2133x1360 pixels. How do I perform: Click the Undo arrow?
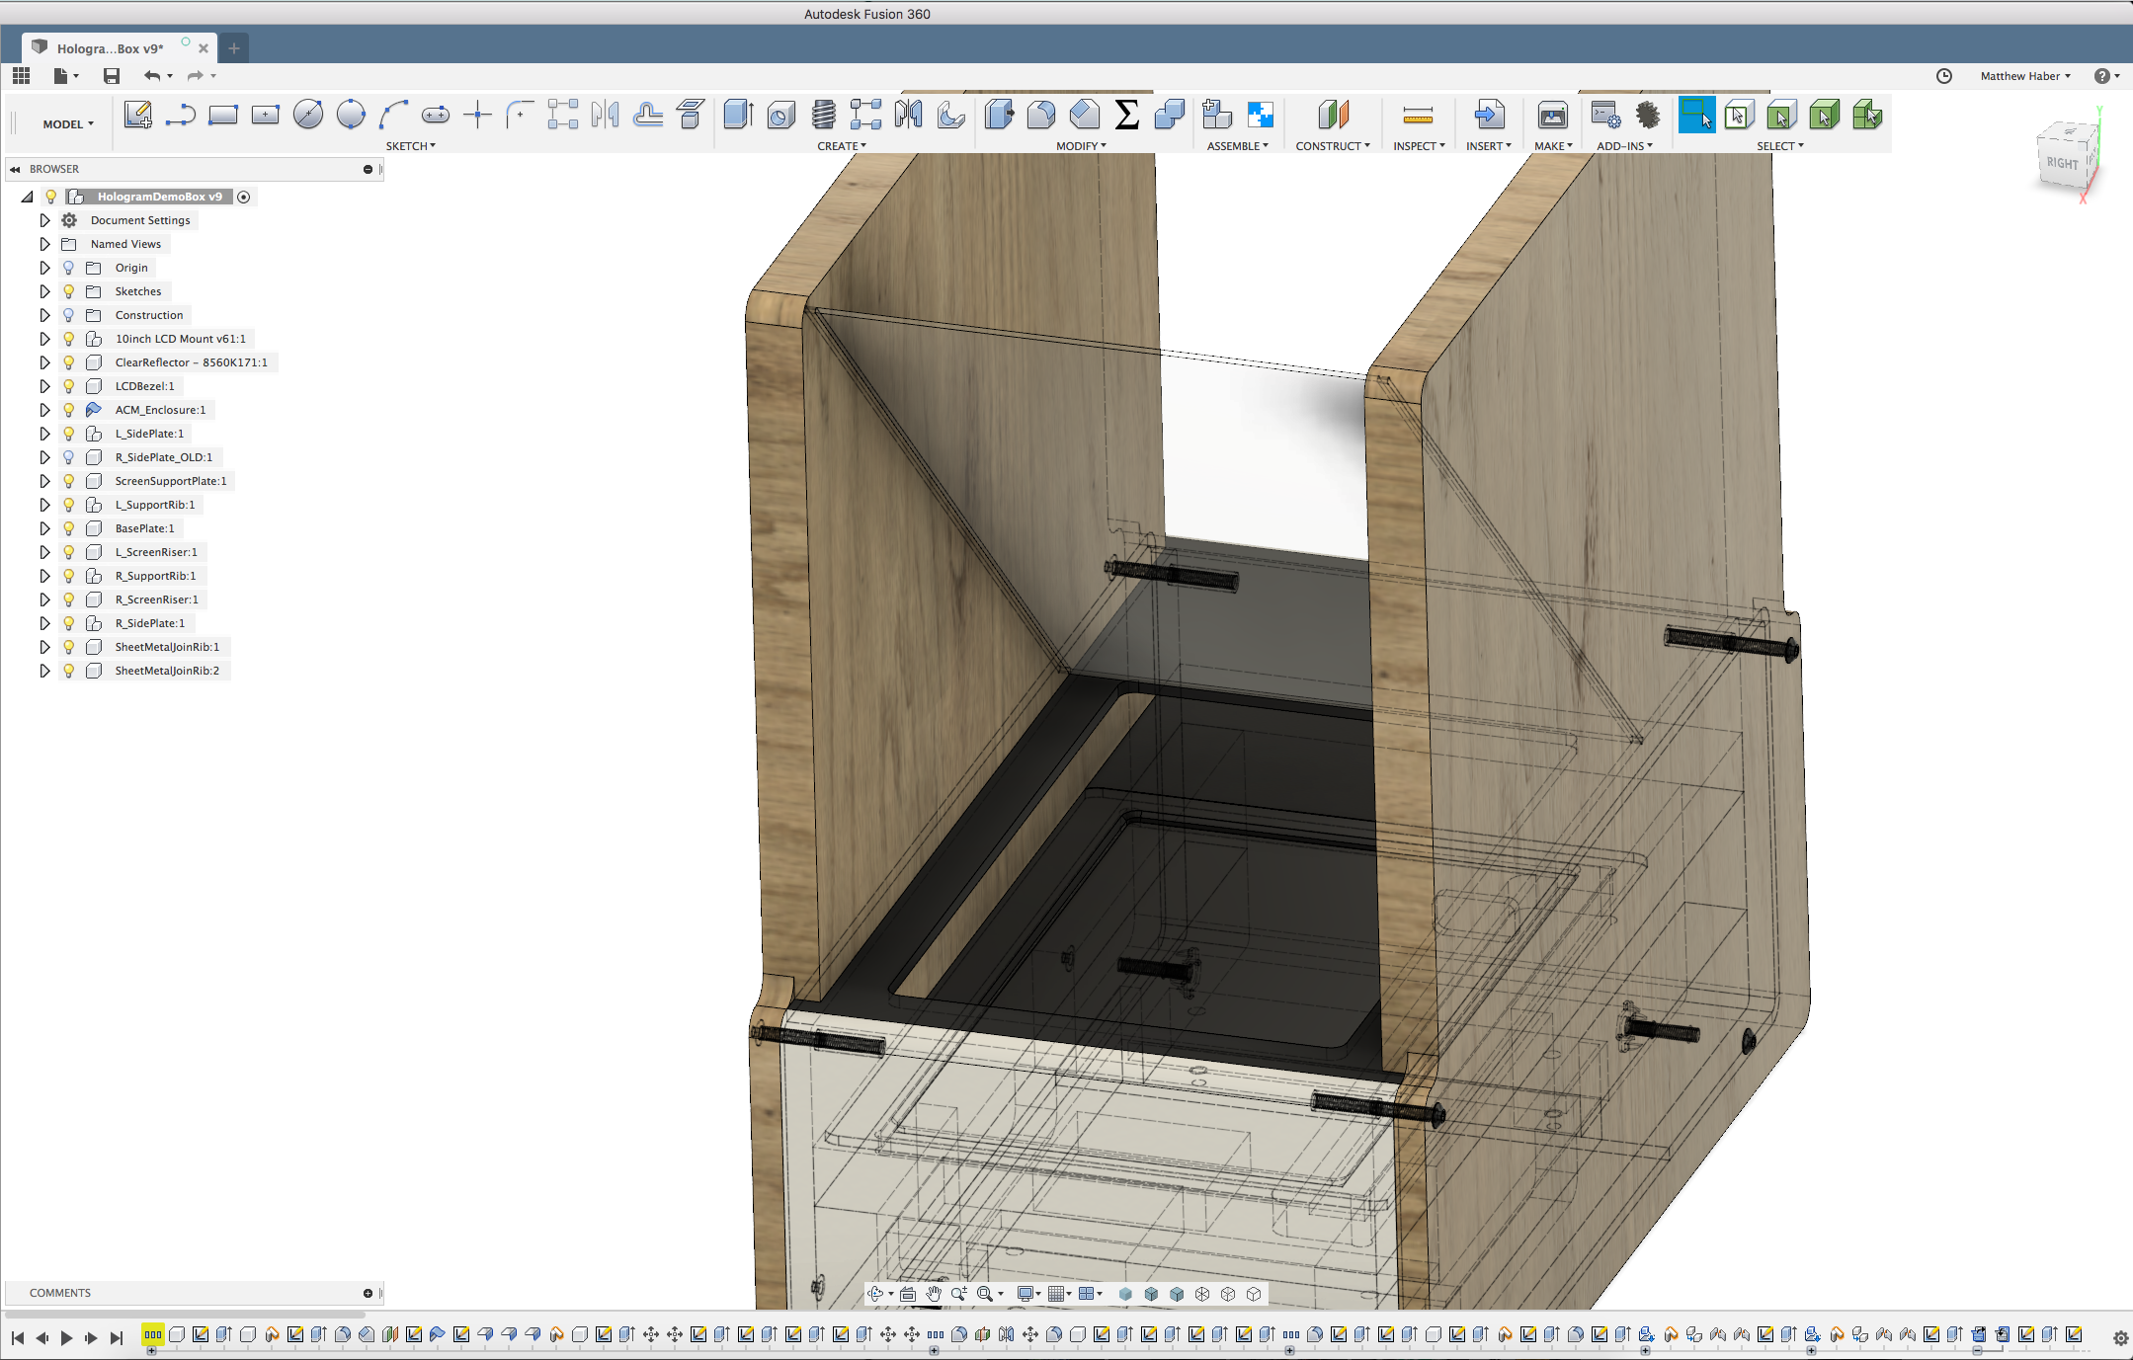click(x=151, y=76)
